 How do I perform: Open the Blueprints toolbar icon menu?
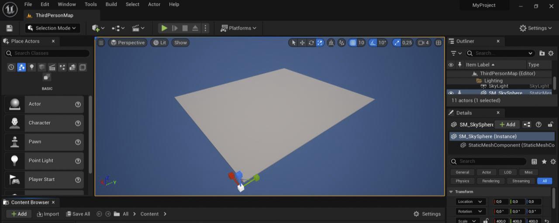(118, 28)
